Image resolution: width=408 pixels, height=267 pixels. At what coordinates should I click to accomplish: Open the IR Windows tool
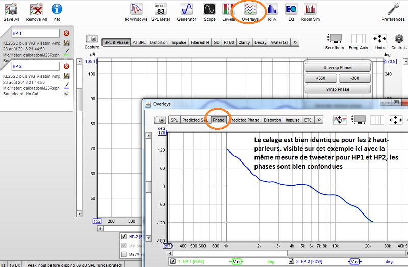point(136,12)
